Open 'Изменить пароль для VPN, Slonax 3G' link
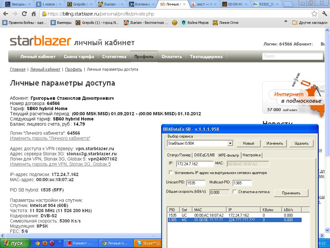Screen dimensions: 330x248 point(60,164)
